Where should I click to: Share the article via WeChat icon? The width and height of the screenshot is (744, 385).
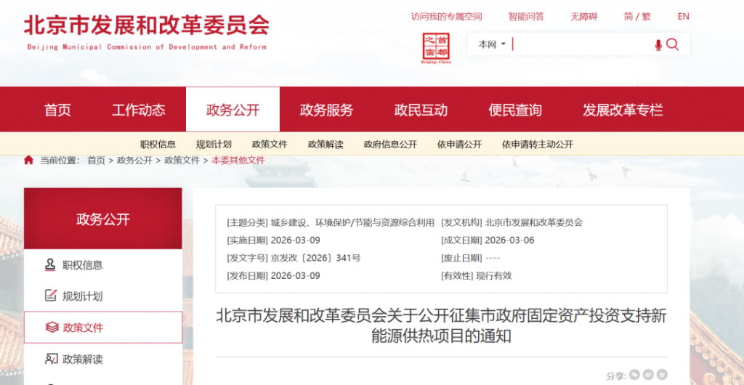pyautogui.click(x=634, y=375)
